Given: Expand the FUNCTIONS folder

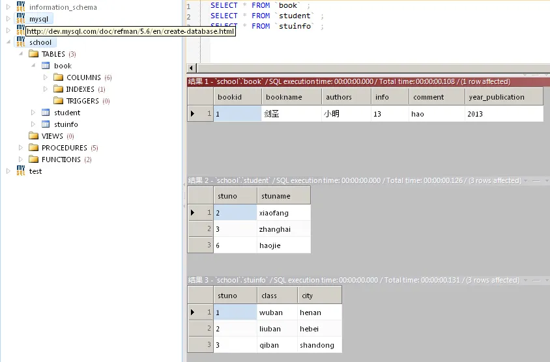Looking at the screenshot, I should [x=21, y=160].
